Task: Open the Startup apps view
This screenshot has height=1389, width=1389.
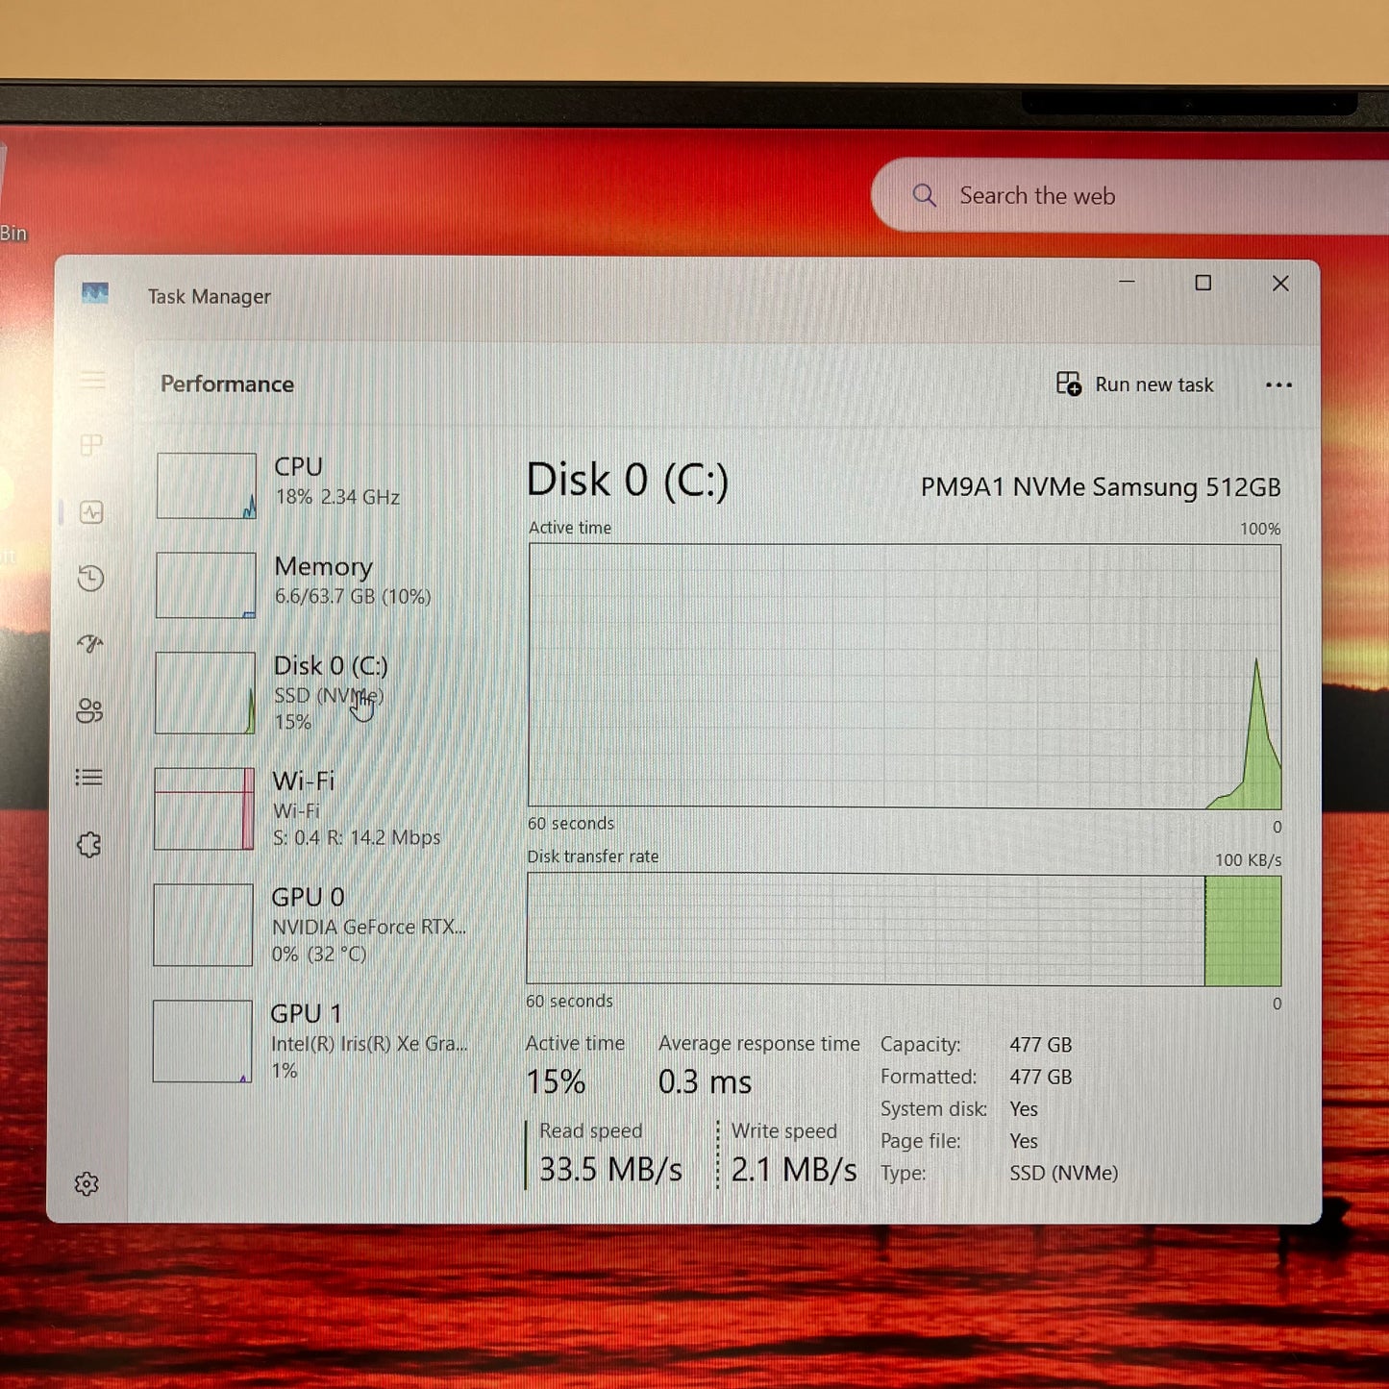Action: tap(91, 644)
